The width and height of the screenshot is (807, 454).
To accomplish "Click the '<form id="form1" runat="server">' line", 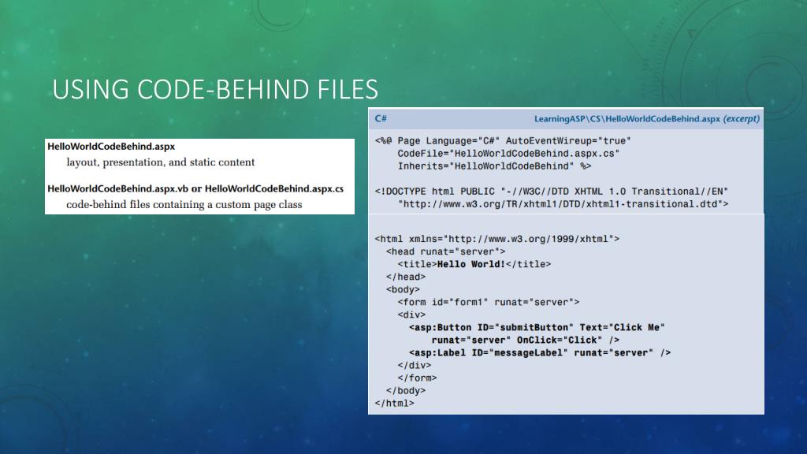I will pos(489,302).
